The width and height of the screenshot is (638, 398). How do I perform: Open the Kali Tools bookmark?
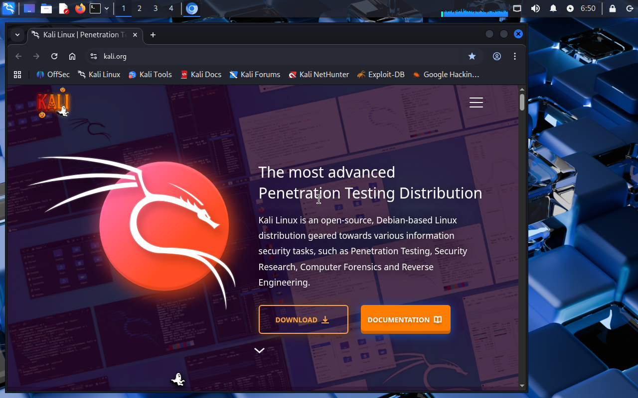[150, 75]
